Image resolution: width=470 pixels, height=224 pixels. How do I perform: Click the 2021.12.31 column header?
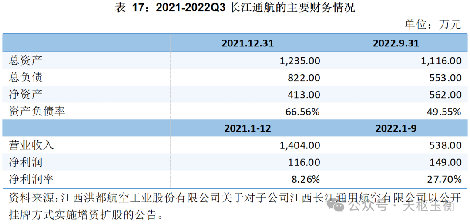(x=248, y=43)
